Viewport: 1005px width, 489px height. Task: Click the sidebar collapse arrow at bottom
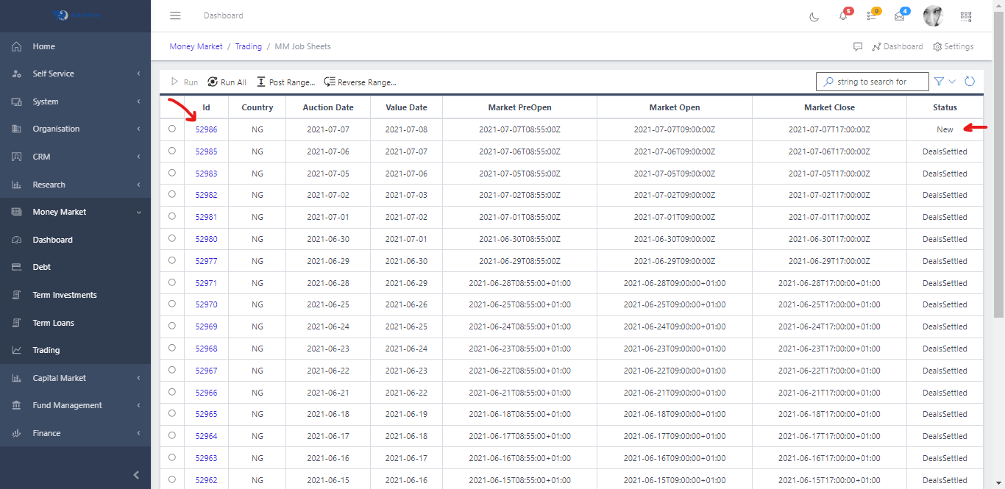pyautogui.click(x=135, y=474)
